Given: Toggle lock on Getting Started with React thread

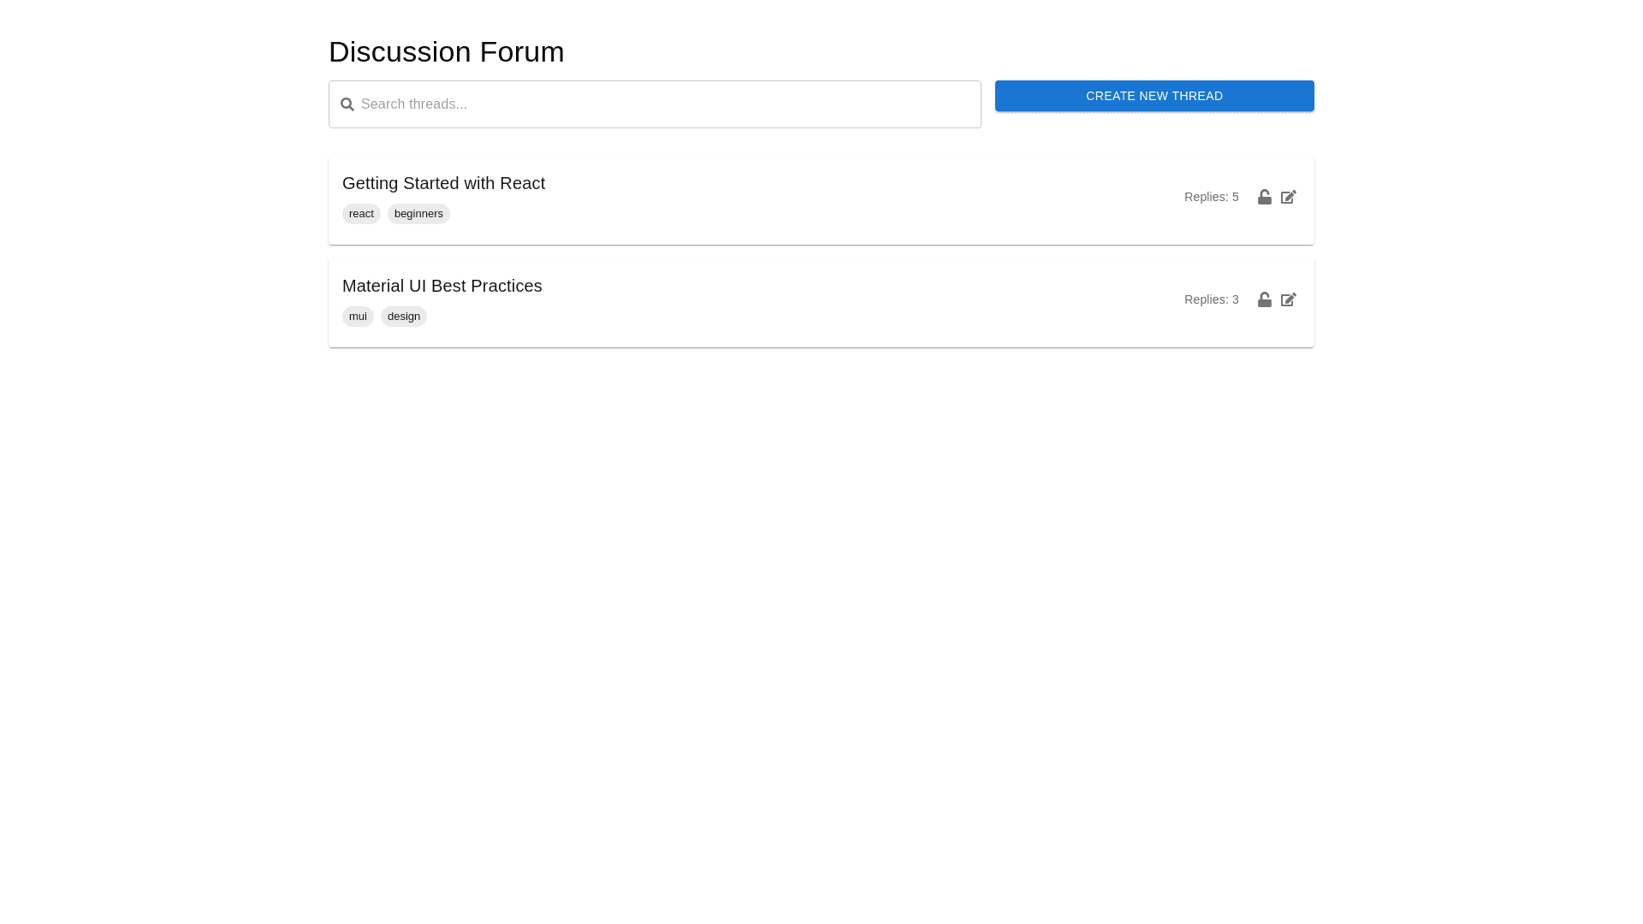Looking at the screenshot, I should pos(1264,197).
